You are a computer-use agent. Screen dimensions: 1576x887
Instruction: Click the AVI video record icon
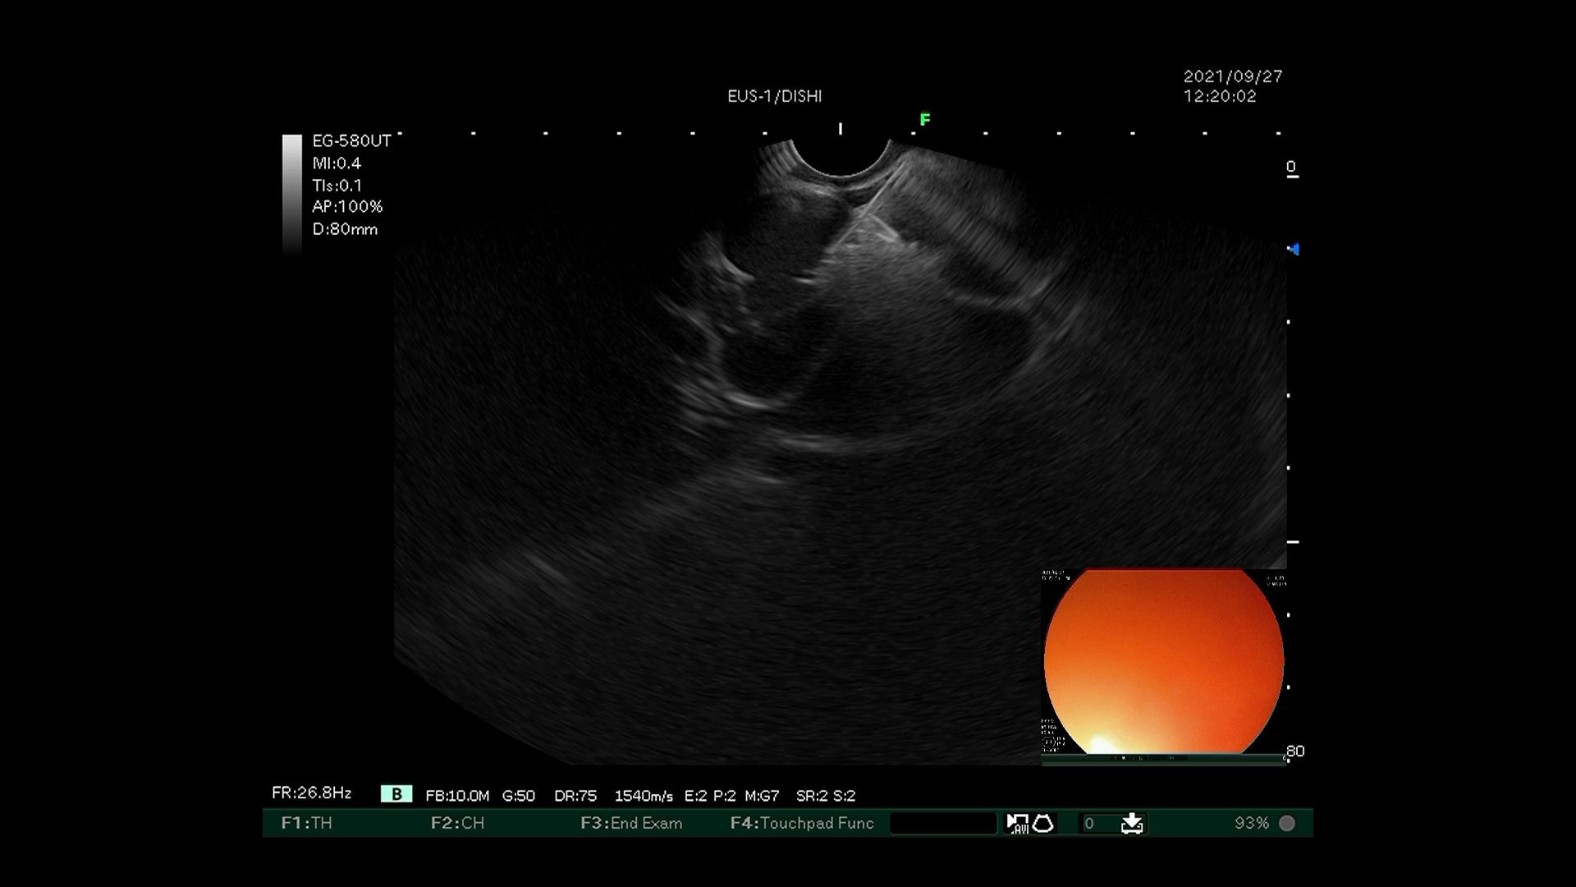tap(1017, 823)
